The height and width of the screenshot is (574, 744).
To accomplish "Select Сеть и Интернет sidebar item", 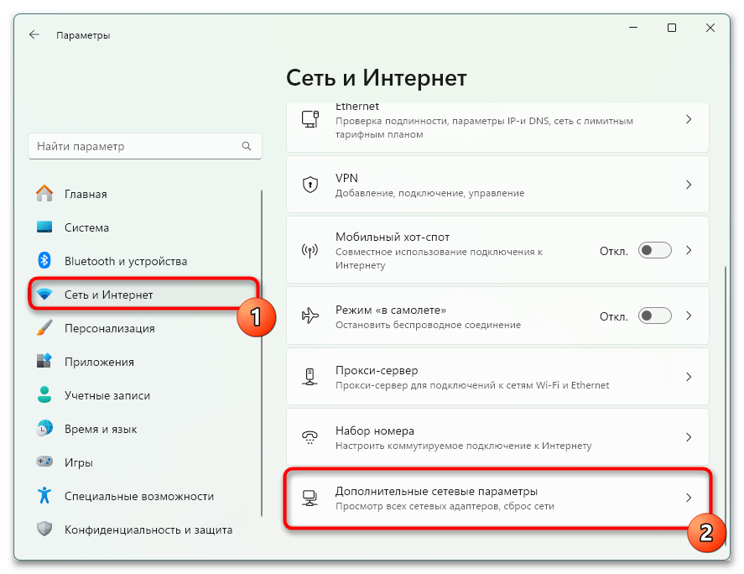I will click(144, 295).
